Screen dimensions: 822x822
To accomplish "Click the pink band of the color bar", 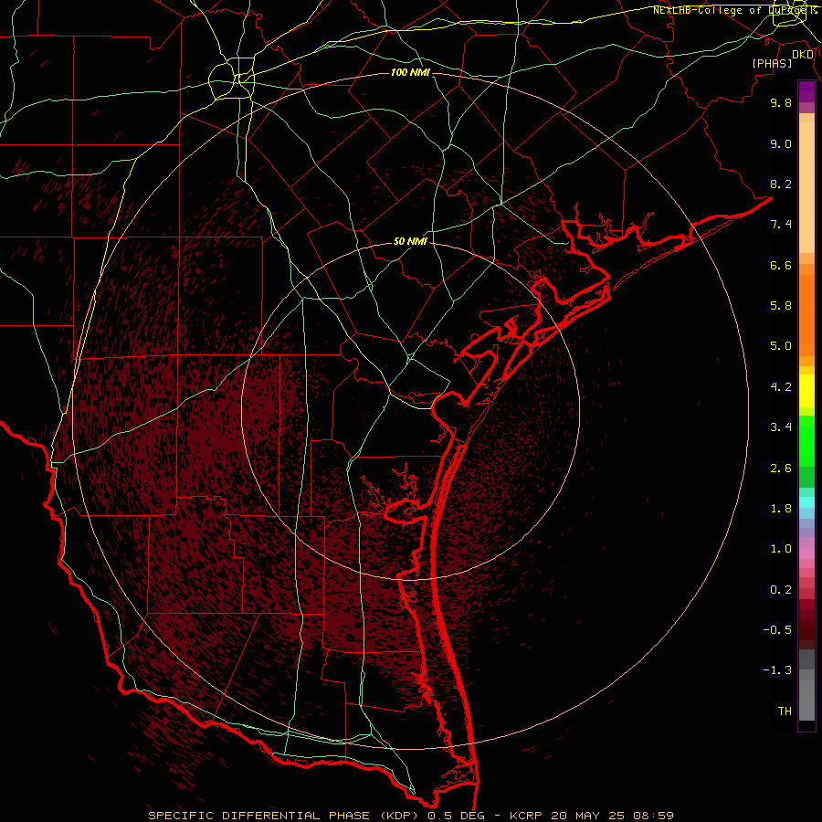I will click(806, 553).
